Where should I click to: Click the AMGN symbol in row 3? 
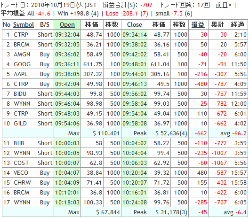click(22, 54)
